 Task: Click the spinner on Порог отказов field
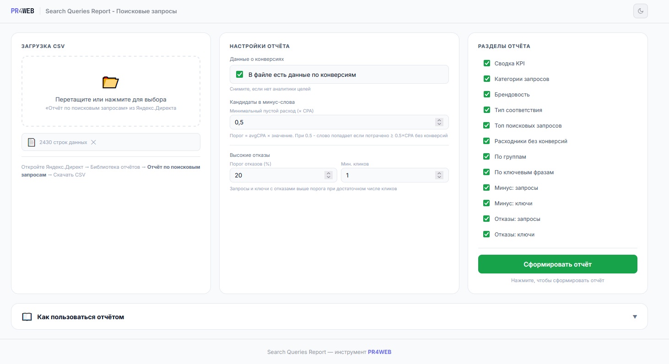click(x=328, y=175)
